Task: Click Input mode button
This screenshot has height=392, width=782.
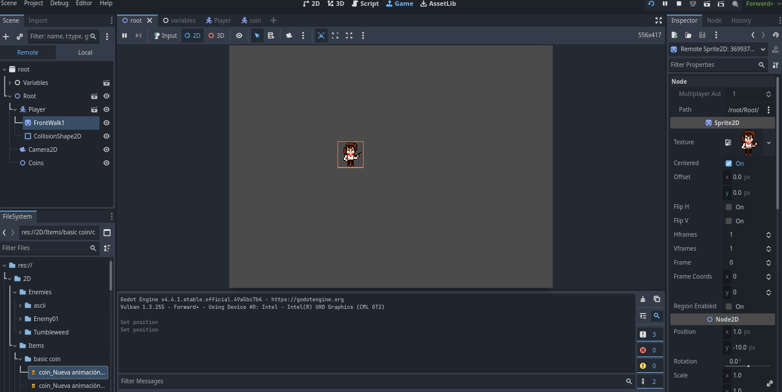Action: pyautogui.click(x=165, y=35)
